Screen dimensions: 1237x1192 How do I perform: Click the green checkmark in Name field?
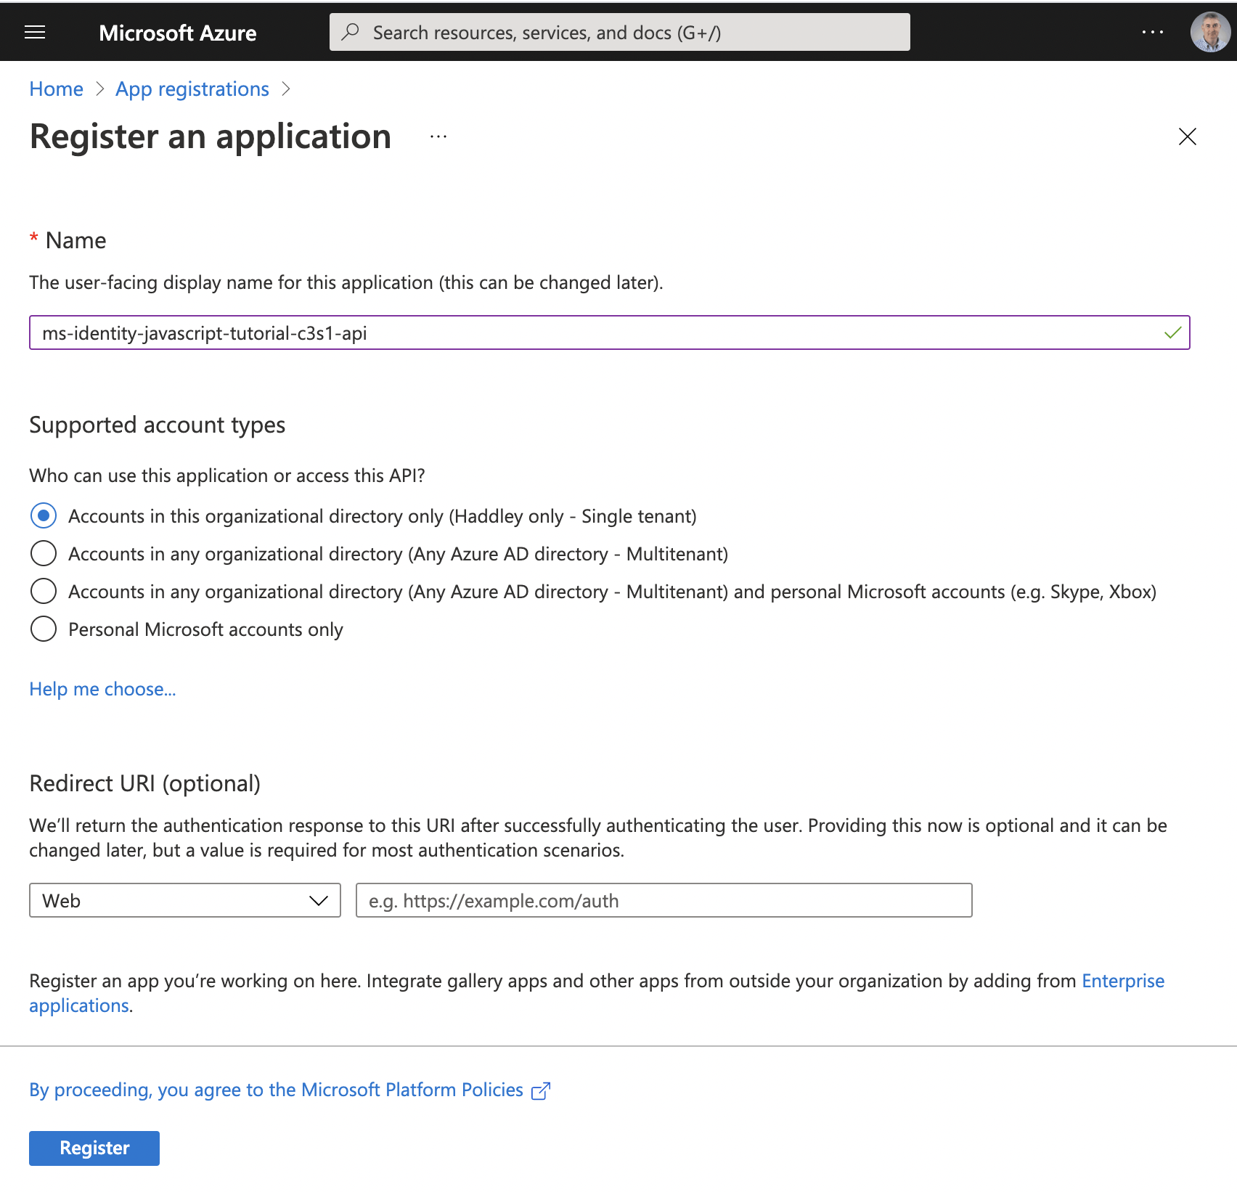click(1172, 333)
